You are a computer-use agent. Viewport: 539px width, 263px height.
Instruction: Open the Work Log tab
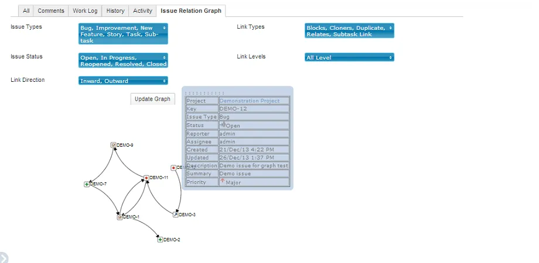click(x=85, y=11)
